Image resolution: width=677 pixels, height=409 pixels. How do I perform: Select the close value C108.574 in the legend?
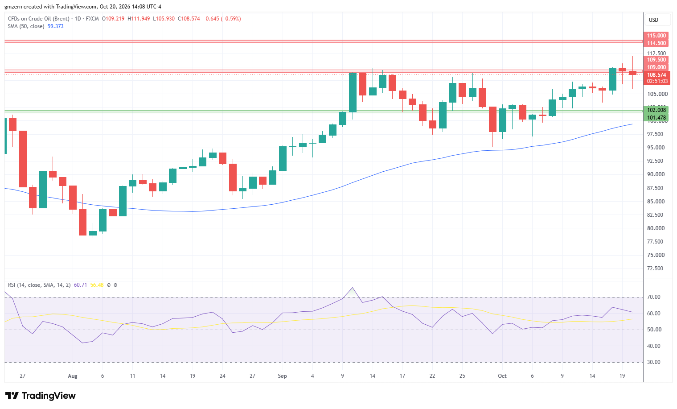coord(189,19)
